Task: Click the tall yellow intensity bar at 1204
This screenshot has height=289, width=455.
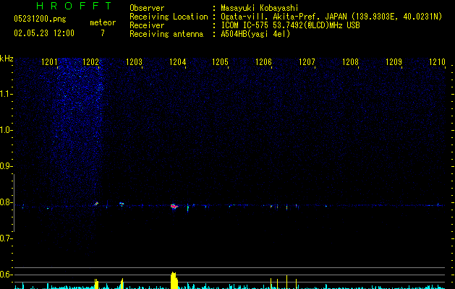Action: (x=174, y=280)
